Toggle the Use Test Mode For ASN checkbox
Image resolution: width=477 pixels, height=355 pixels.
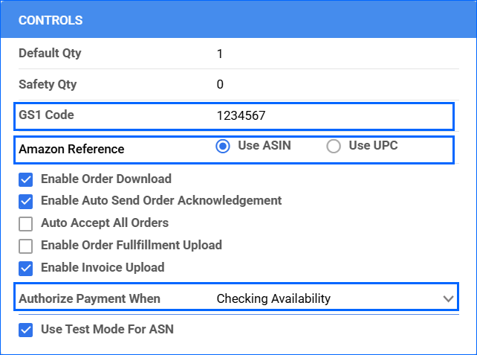[x=26, y=329]
